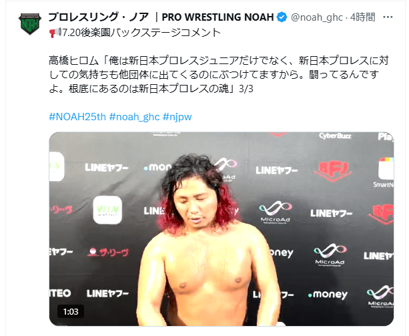Click the red BFJ logo in video
This screenshot has height=336, width=409.
pyautogui.click(x=333, y=171)
